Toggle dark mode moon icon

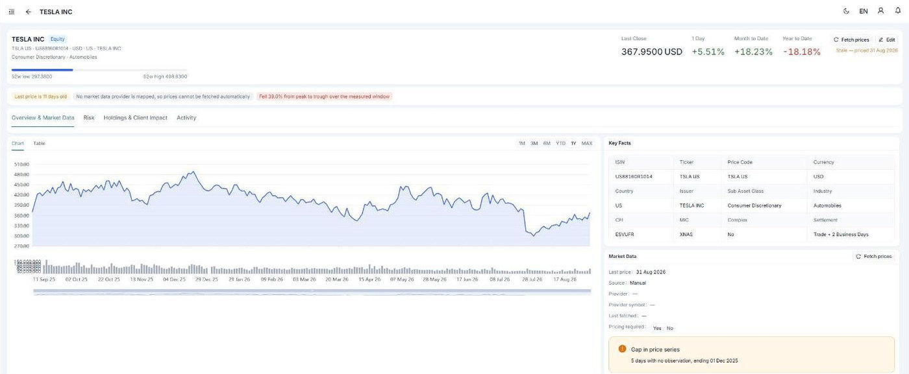tap(846, 11)
